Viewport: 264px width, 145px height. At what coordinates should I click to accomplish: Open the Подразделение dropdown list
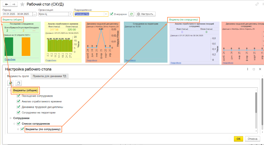(106, 14)
